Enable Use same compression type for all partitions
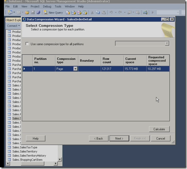Viewport: 187px width, 169px height. (27, 44)
